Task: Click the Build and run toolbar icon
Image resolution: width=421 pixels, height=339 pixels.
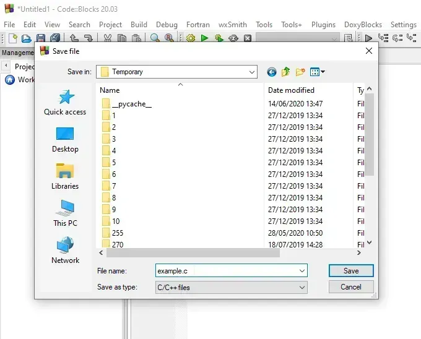Action: pyautogui.click(x=219, y=38)
